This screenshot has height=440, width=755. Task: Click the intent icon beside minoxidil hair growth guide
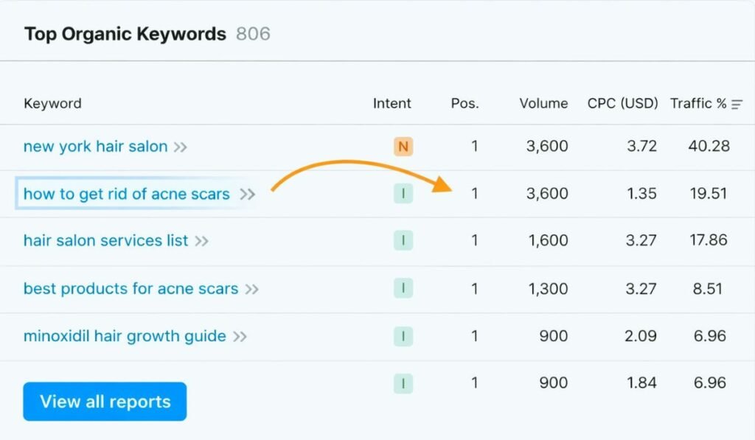[403, 335]
